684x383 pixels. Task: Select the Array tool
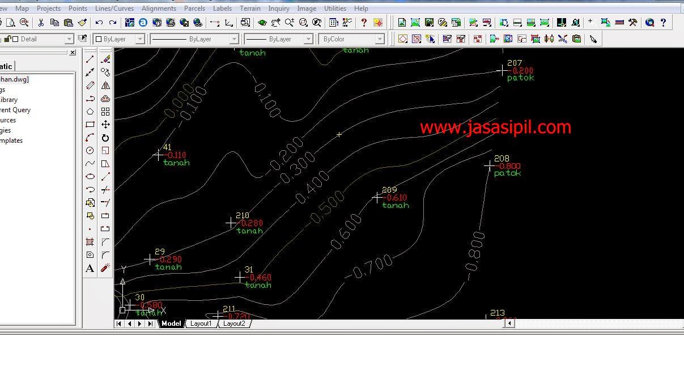105,112
